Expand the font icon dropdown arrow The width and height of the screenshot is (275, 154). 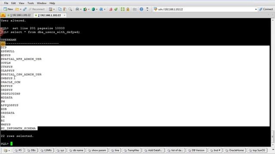coord(105,9)
